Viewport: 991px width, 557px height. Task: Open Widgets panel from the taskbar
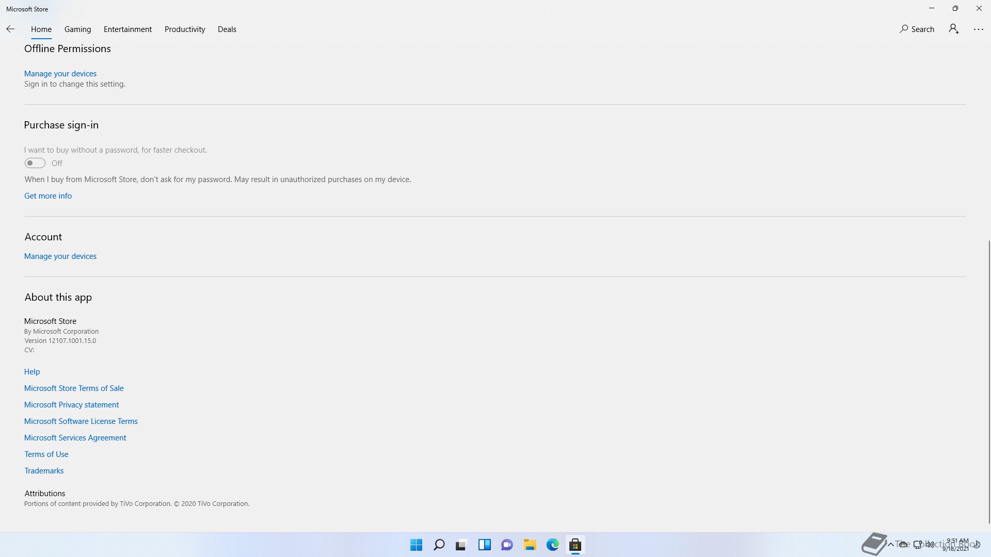click(484, 545)
